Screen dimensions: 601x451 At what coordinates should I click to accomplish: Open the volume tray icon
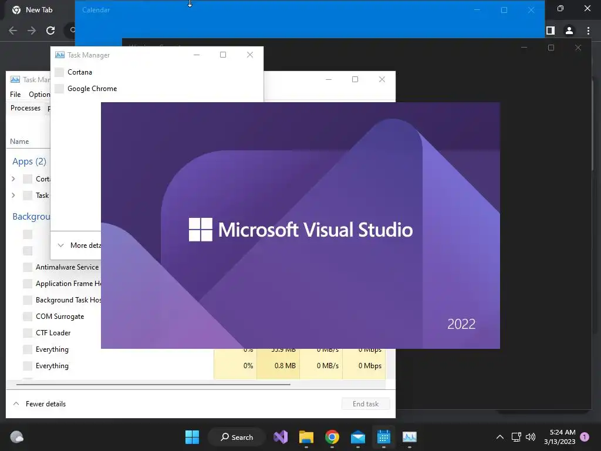531,437
